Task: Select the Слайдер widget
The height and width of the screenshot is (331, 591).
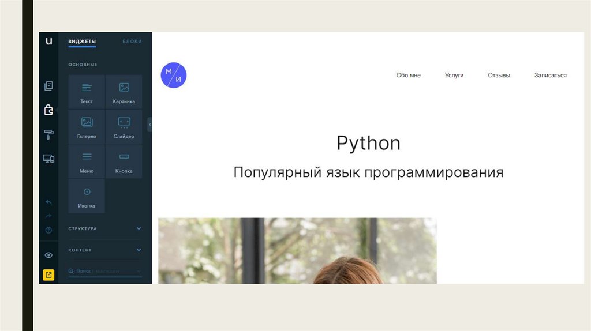Action: click(124, 127)
